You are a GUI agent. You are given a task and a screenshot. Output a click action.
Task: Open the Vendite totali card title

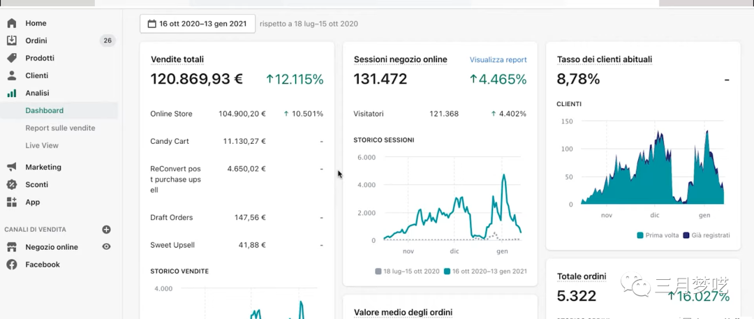coord(177,59)
